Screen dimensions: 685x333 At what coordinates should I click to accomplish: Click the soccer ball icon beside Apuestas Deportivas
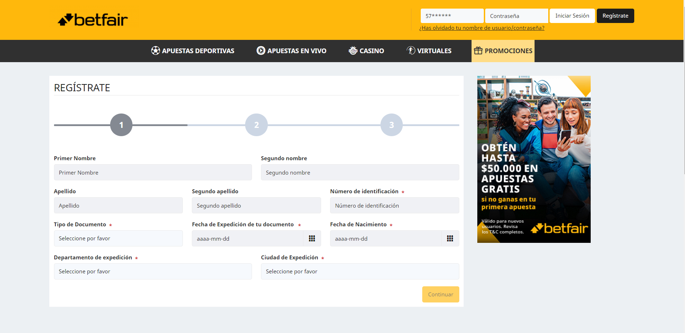tap(156, 51)
